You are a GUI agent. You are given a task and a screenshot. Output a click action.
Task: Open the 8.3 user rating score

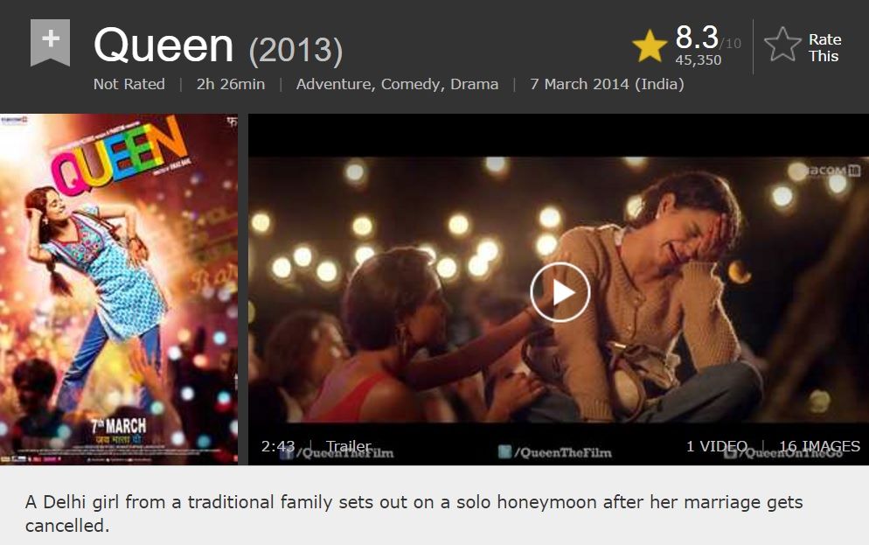697,38
